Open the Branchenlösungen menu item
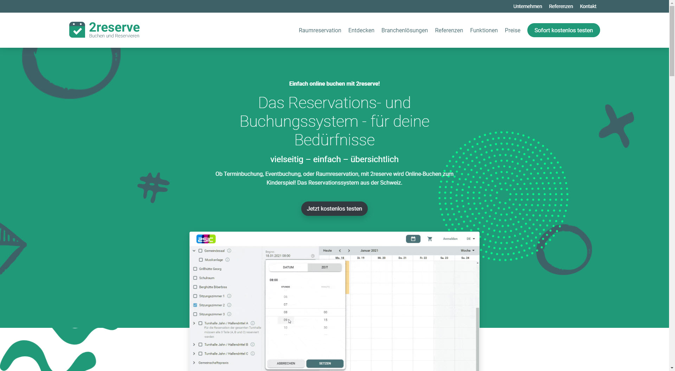The height and width of the screenshot is (371, 675). tap(404, 30)
